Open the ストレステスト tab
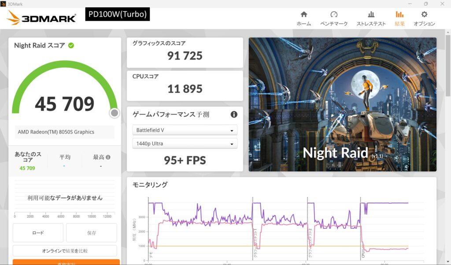 click(371, 18)
